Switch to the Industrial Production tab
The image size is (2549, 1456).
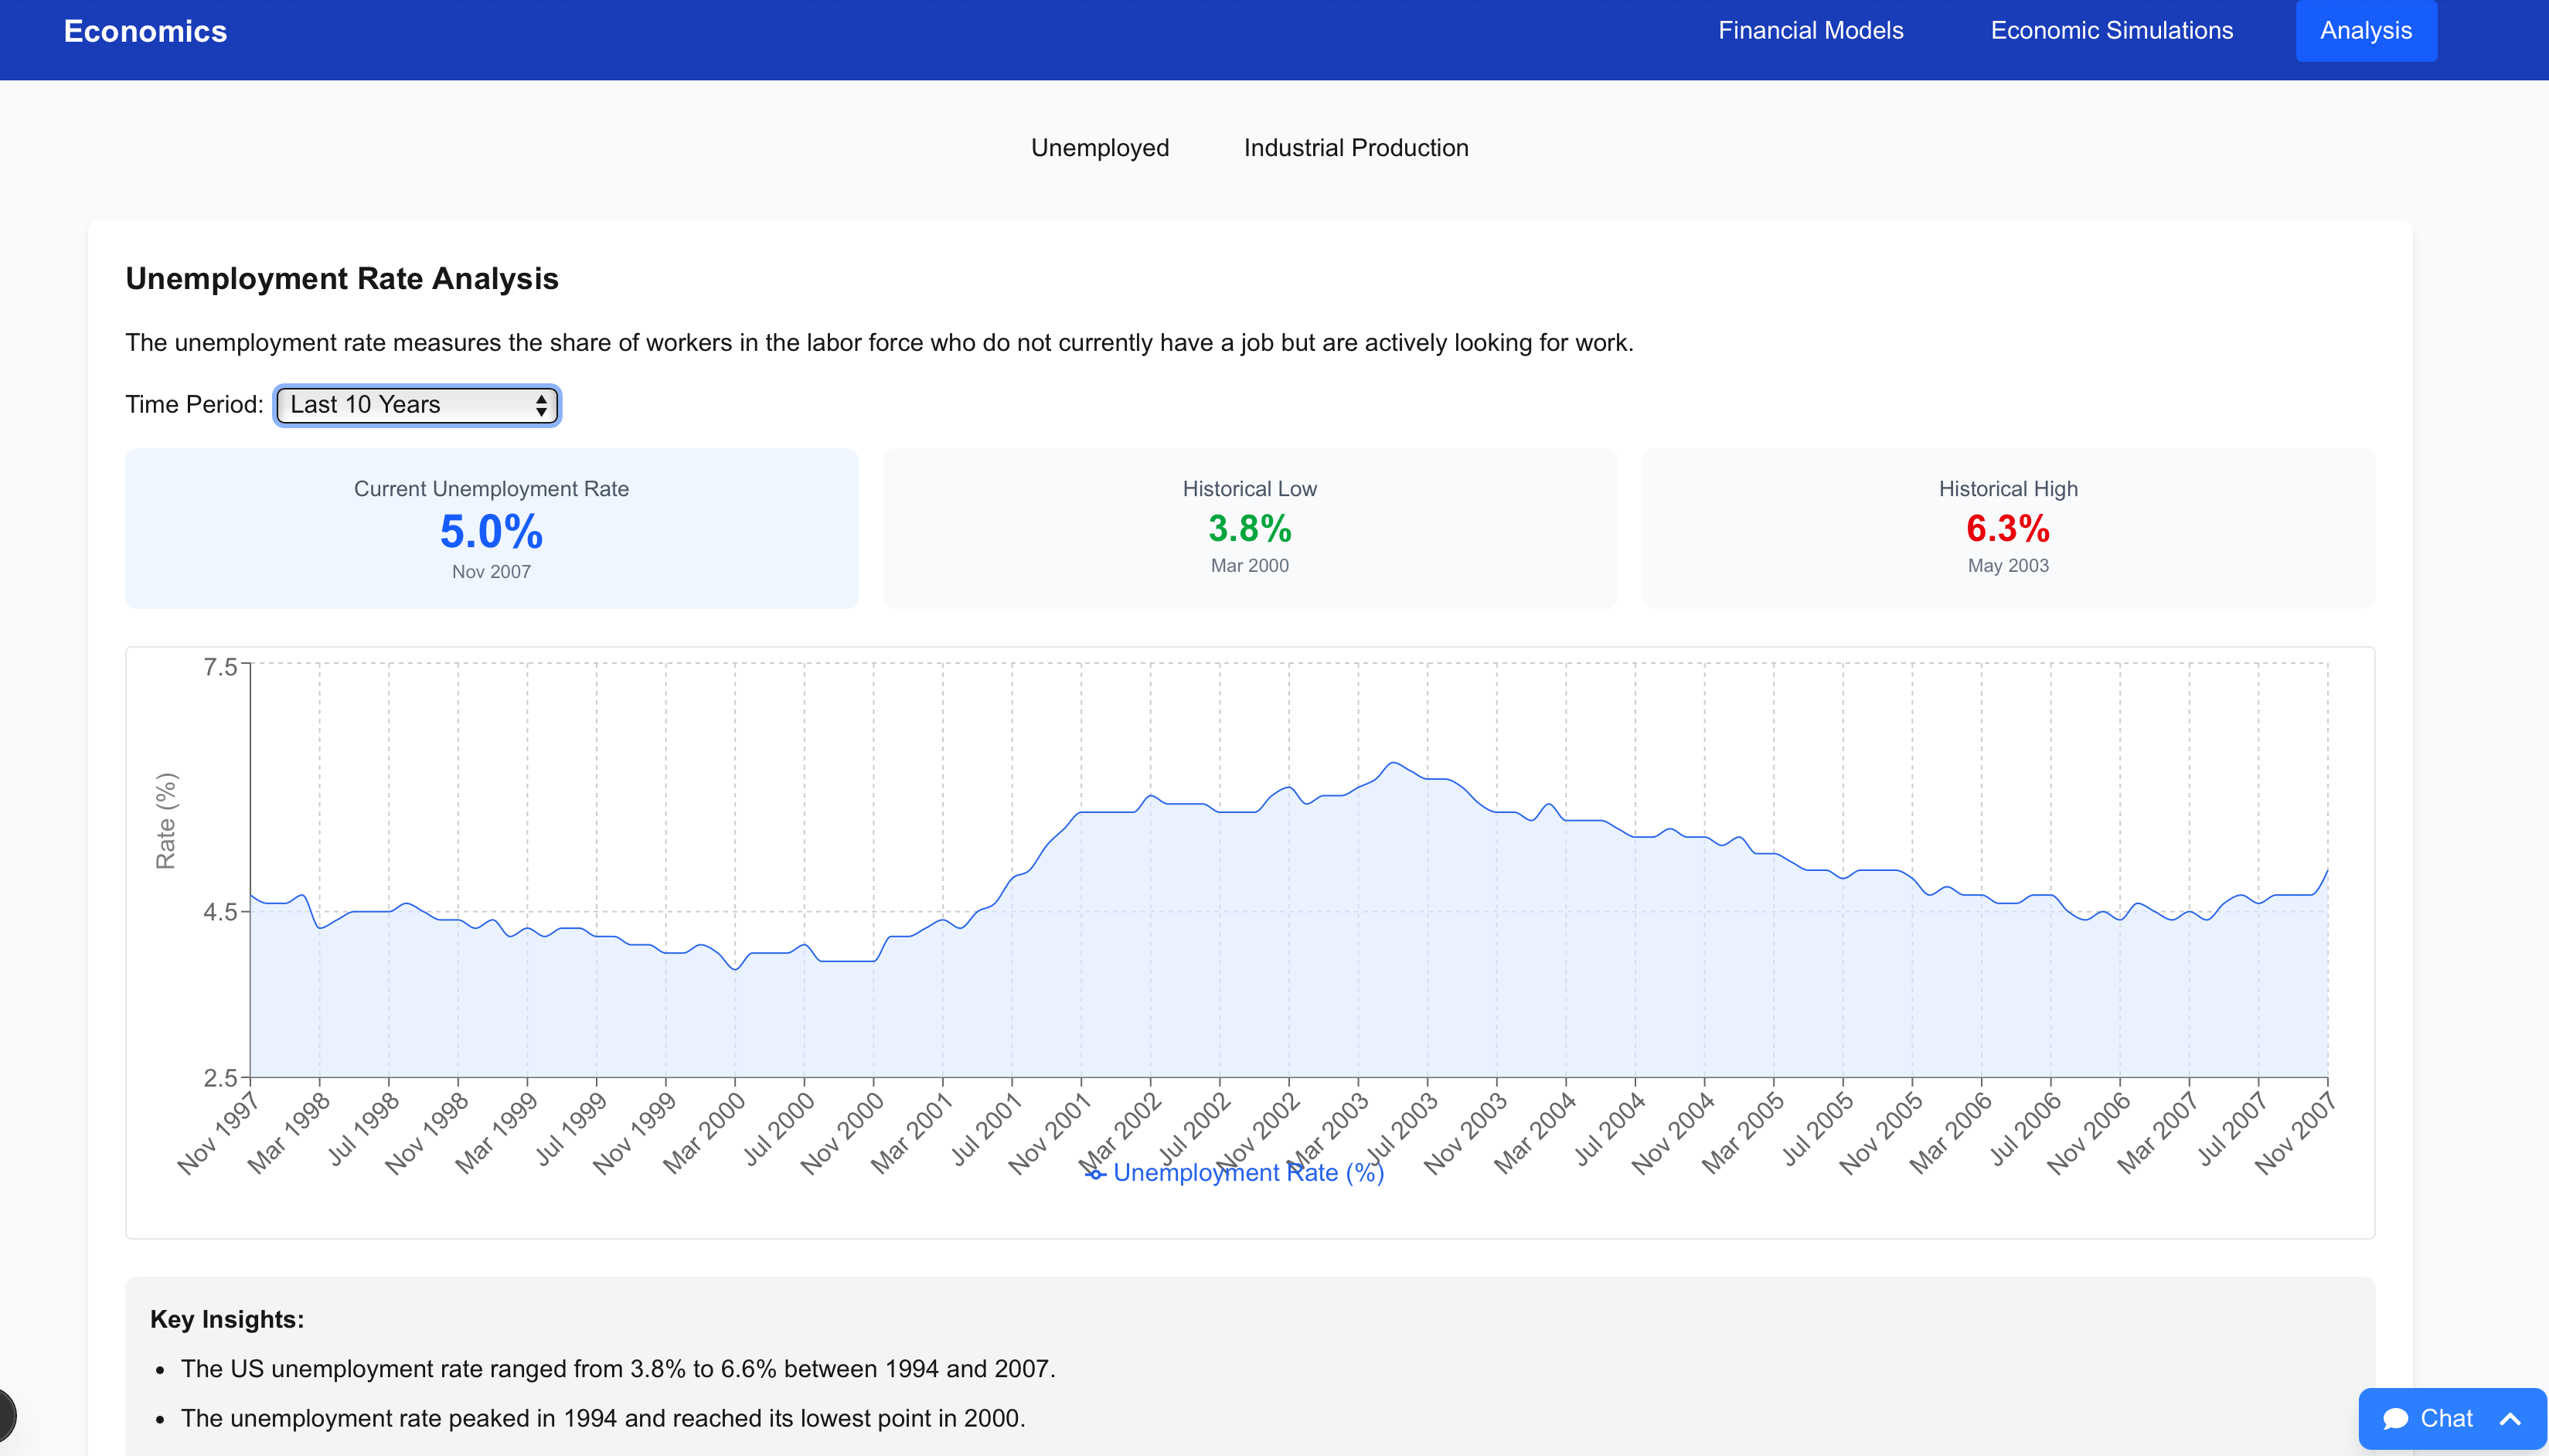click(x=1355, y=148)
